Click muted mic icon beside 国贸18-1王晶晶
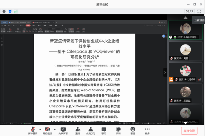This screenshot has width=205, height=136. pos(171,100)
